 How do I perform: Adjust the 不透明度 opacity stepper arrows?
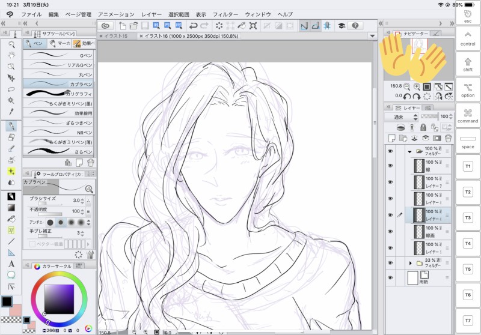[82, 211]
